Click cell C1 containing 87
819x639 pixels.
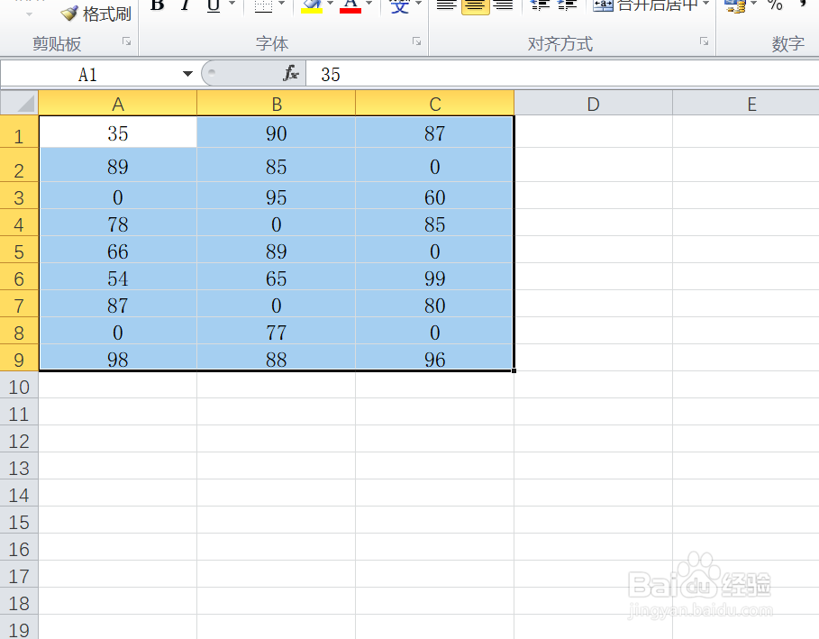pos(434,132)
